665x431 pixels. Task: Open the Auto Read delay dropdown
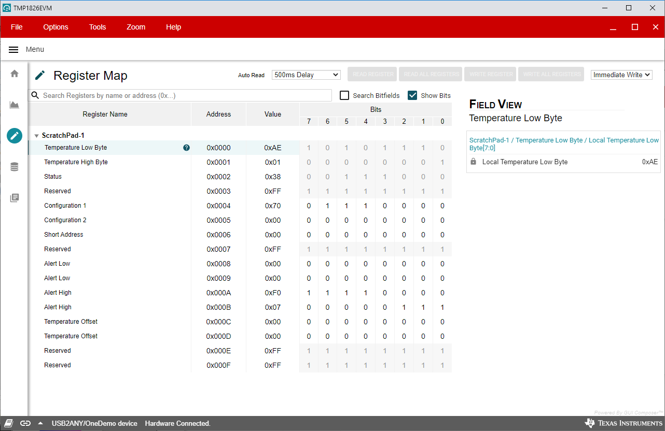[306, 75]
